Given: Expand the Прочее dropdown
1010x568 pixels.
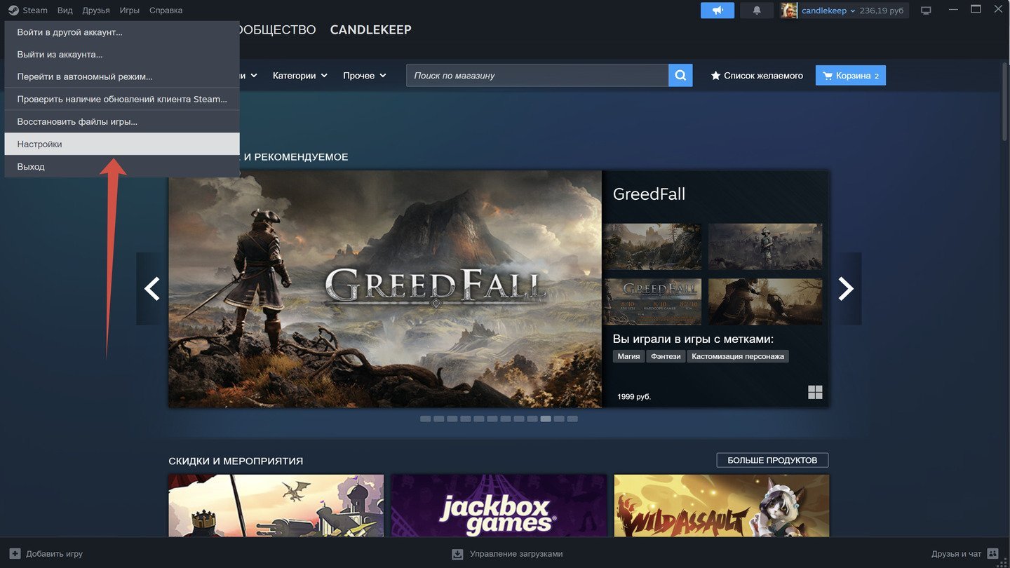Looking at the screenshot, I should click(364, 76).
